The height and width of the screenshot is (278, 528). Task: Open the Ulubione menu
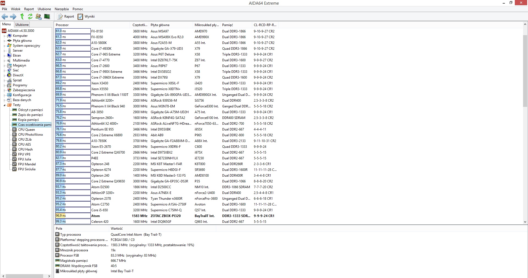[x=44, y=9]
